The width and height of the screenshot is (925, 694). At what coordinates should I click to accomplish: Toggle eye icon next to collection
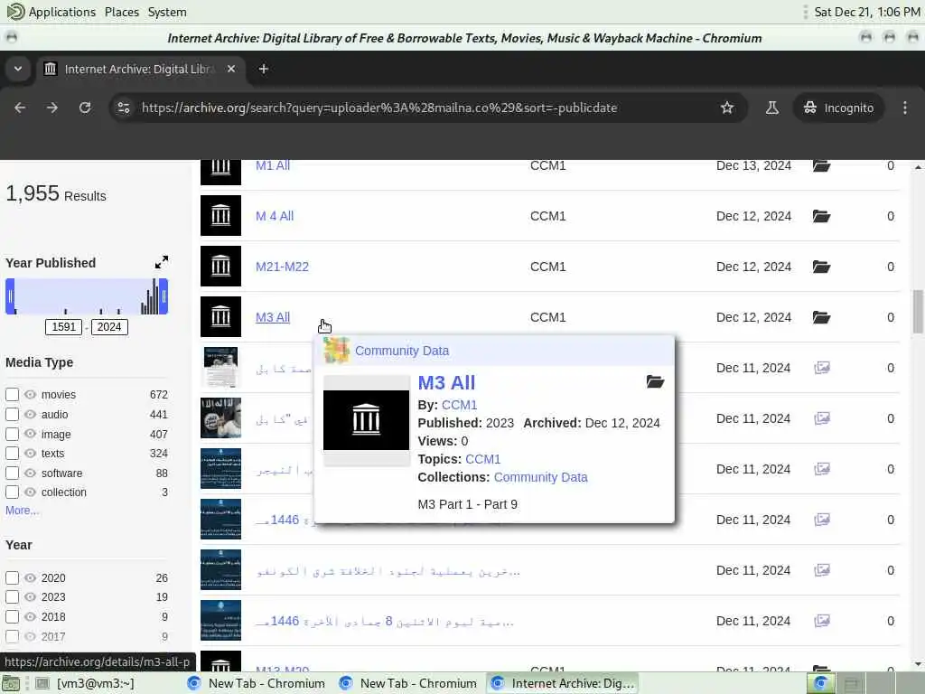[x=30, y=492]
